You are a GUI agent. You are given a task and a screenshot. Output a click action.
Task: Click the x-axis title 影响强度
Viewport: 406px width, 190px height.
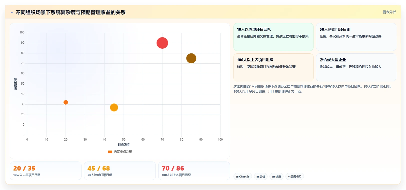pyautogui.click(x=123, y=145)
